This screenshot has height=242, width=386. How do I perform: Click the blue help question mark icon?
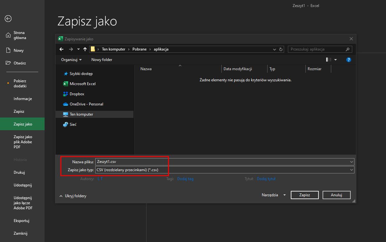pyautogui.click(x=348, y=60)
